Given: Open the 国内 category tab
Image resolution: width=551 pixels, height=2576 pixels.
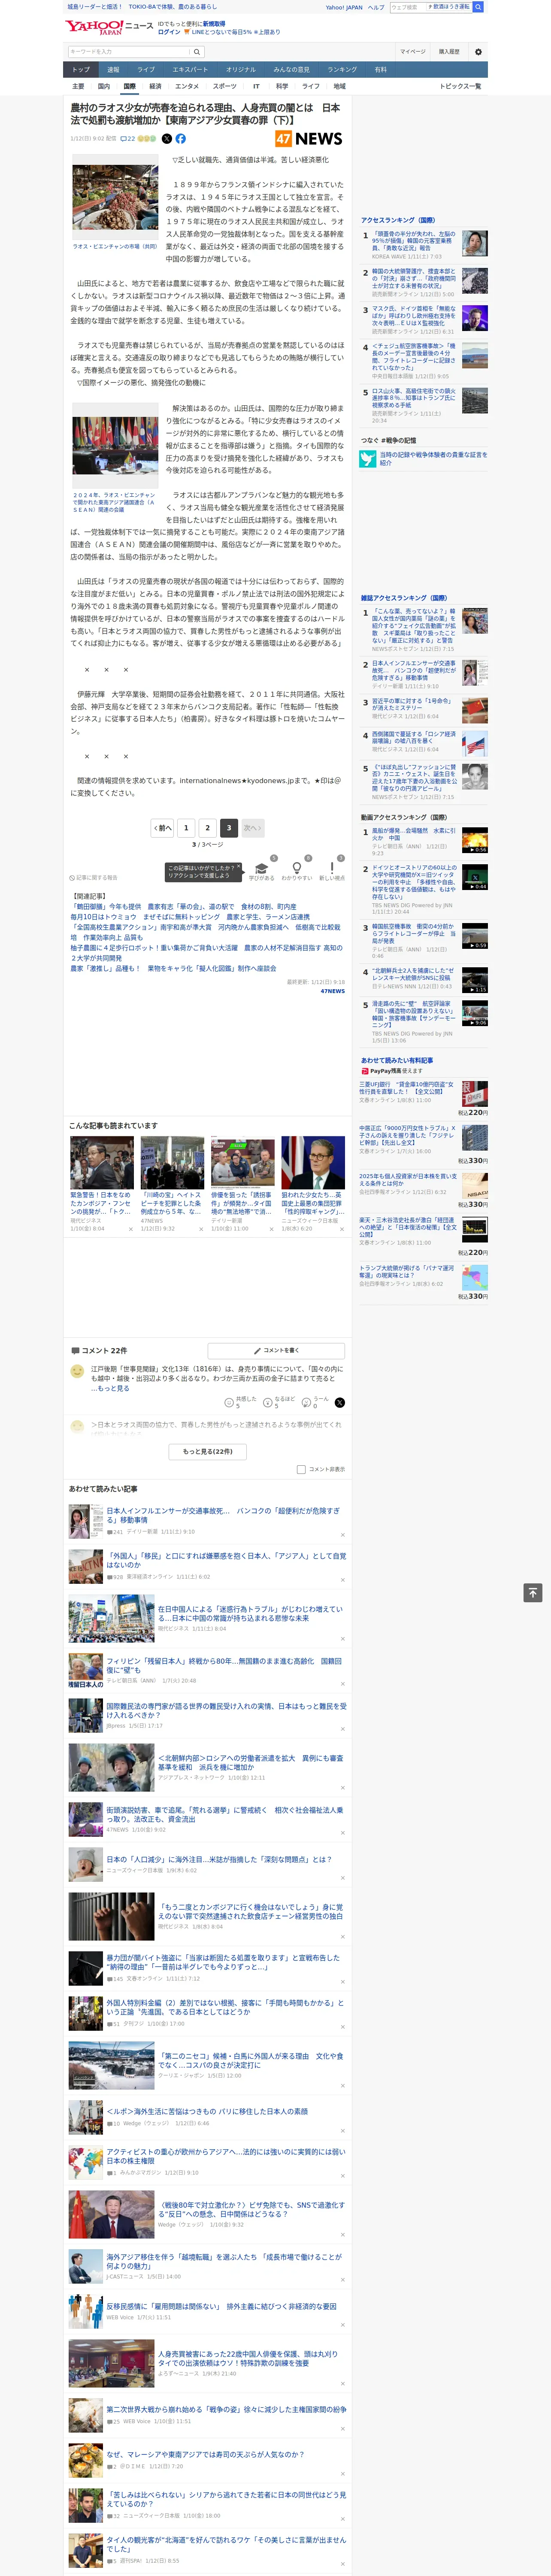Looking at the screenshot, I should coord(104,86).
